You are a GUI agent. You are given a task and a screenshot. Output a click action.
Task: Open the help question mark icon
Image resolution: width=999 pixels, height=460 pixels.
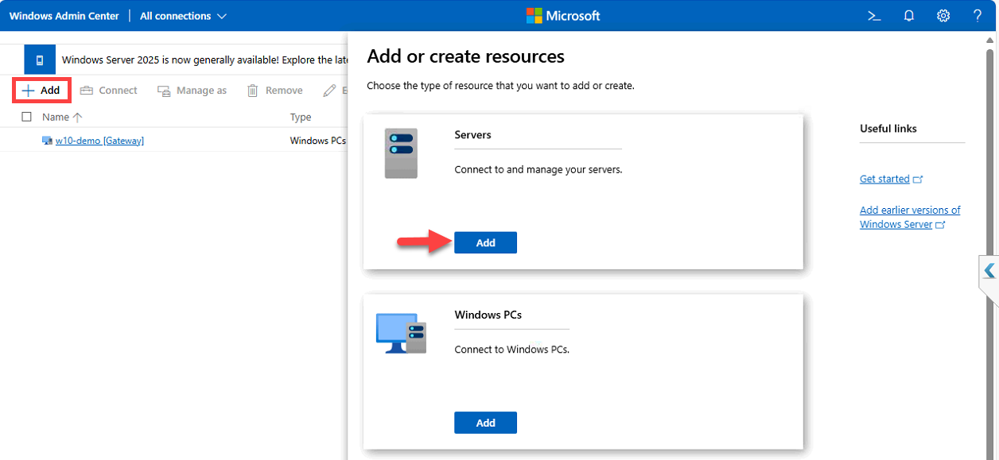[978, 16]
